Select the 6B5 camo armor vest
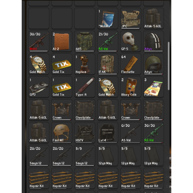Screen dimensions: 193x193 point(85,41)
